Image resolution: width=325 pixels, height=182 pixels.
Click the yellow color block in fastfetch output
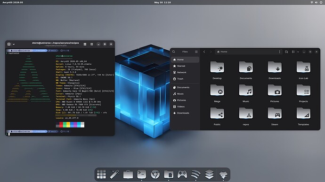point(68,125)
